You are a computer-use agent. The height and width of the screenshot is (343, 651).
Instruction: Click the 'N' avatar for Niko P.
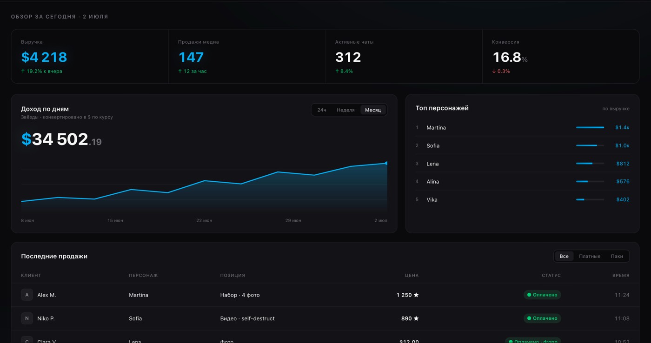(27, 318)
